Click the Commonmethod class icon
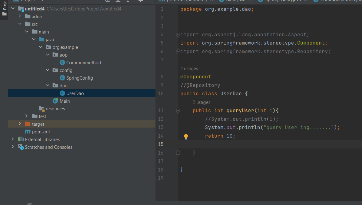Screen dimensions: 362x205 [x=62, y=62]
